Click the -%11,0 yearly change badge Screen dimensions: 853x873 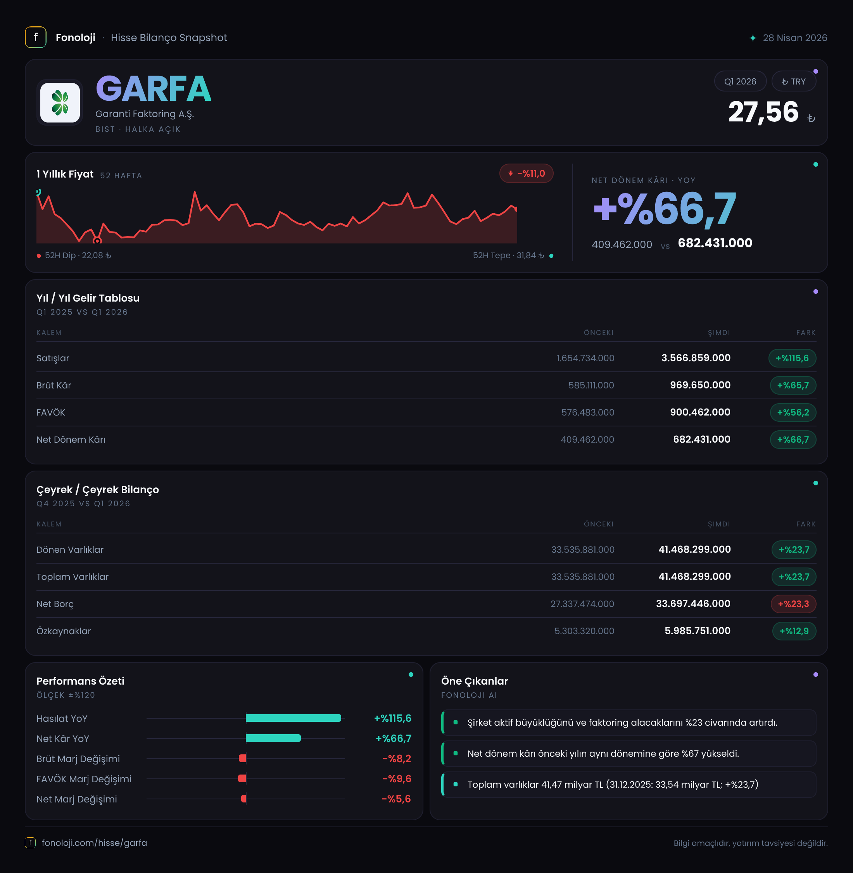(x=526, y=173)
